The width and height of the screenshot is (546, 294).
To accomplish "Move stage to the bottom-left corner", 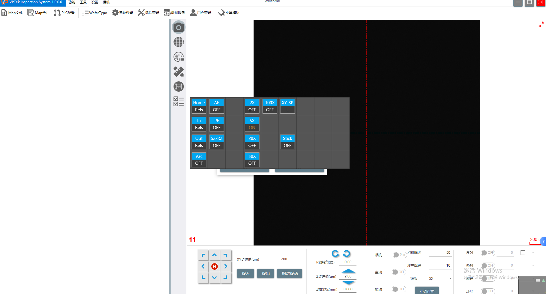I will pyautogui.click(x=203, y=277).
